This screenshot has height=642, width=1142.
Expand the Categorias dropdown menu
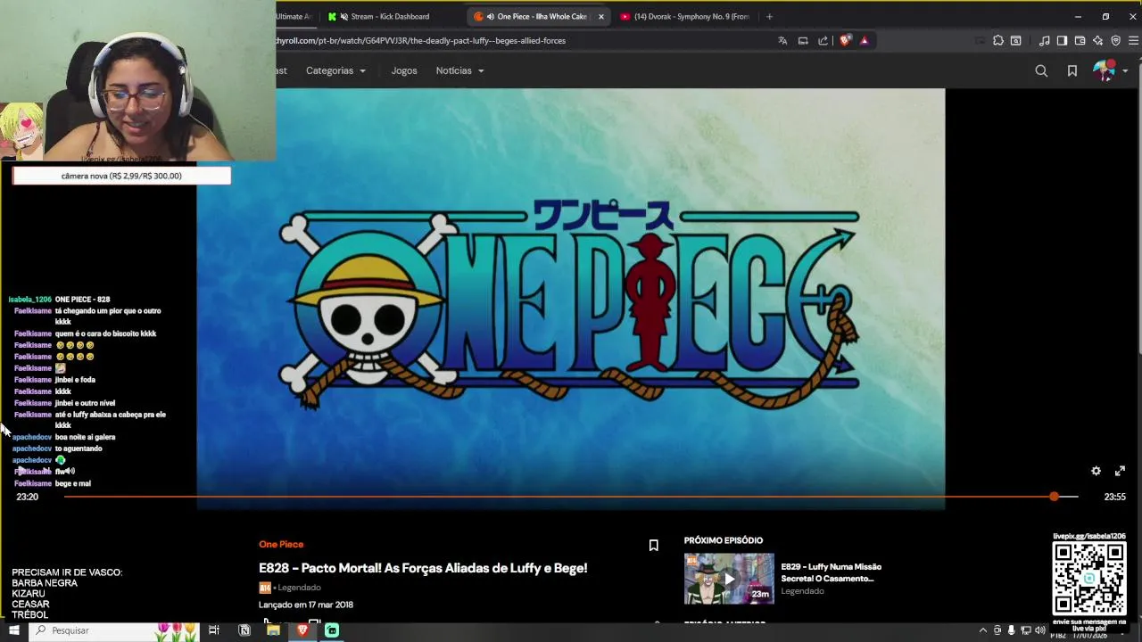pyautogui.click(x=335, y=70)
